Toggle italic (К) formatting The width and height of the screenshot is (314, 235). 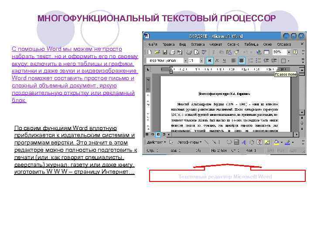point(217,60)
